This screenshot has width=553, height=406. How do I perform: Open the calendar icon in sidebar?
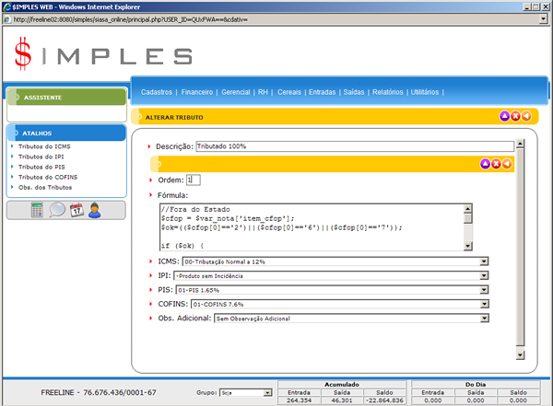point(76,210)
